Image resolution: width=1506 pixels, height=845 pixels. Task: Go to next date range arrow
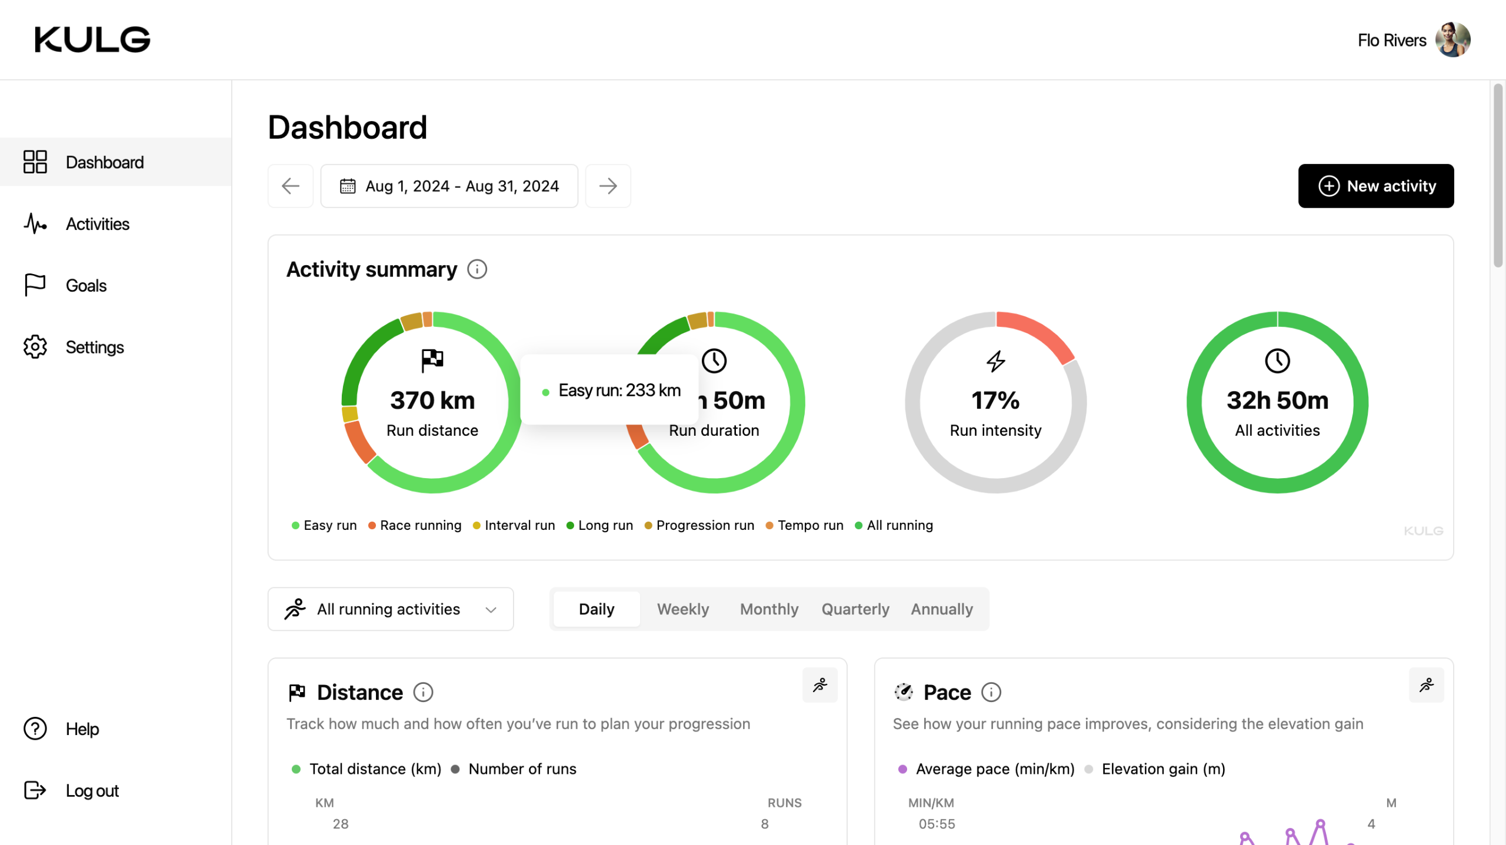[x=608, y=186]
